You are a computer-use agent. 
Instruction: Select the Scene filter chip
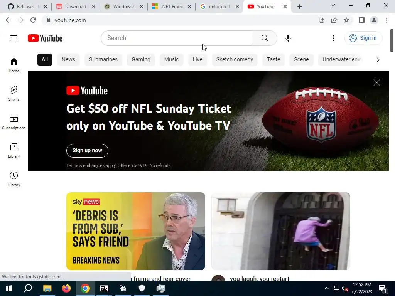[x=301, y=60]
